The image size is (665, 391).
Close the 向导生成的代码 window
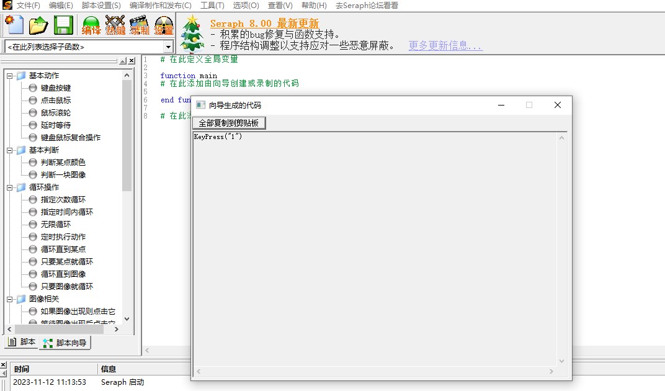click(x=558, y=105)
